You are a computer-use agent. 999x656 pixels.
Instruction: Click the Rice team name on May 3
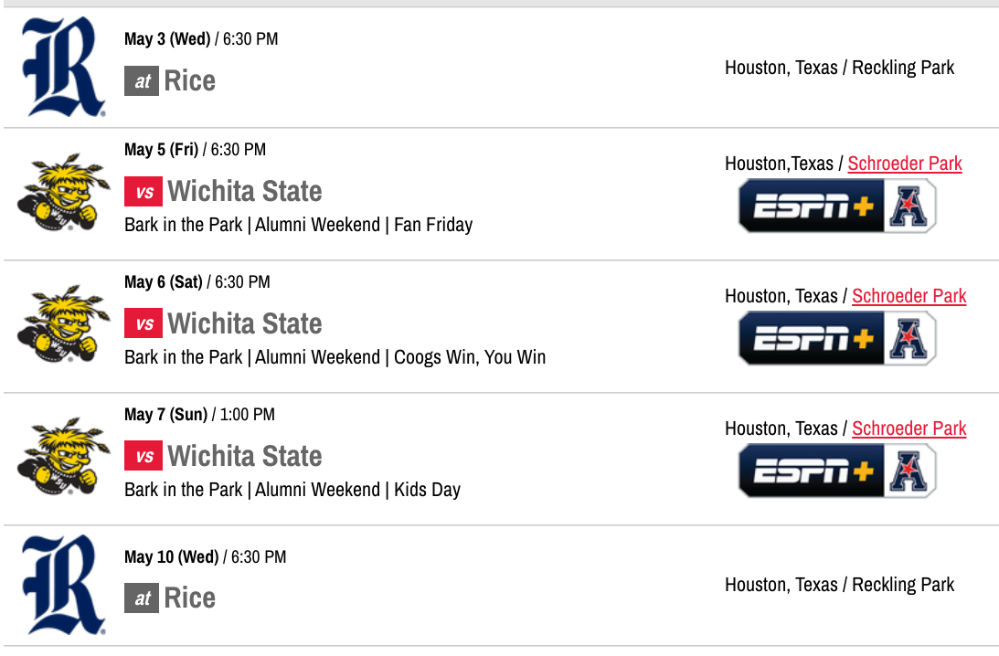click(190, 80)
